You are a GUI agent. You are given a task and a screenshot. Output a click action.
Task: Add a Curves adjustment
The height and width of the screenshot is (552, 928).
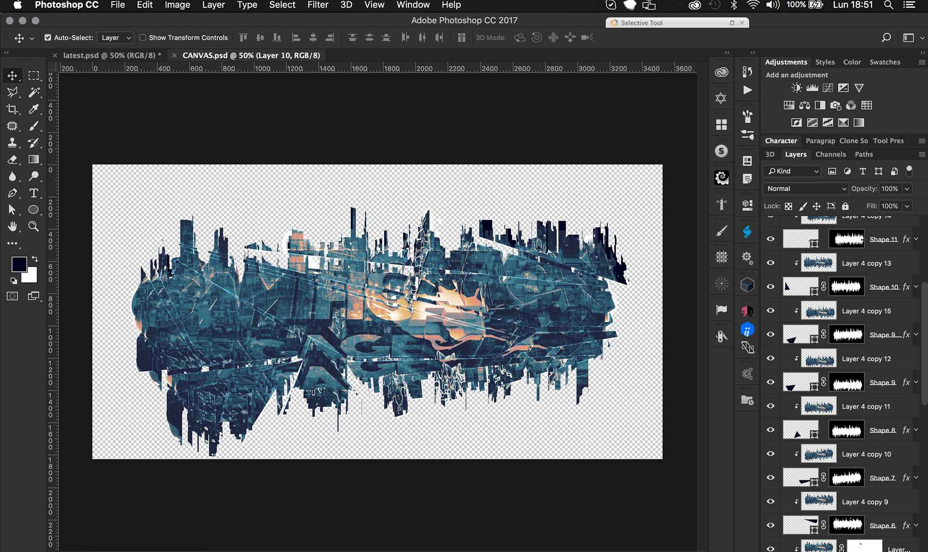(828, 88)
